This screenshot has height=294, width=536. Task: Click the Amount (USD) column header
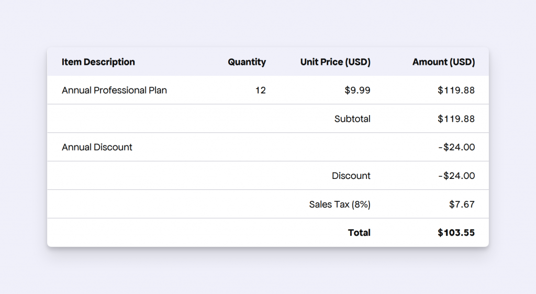coord(444,62)
